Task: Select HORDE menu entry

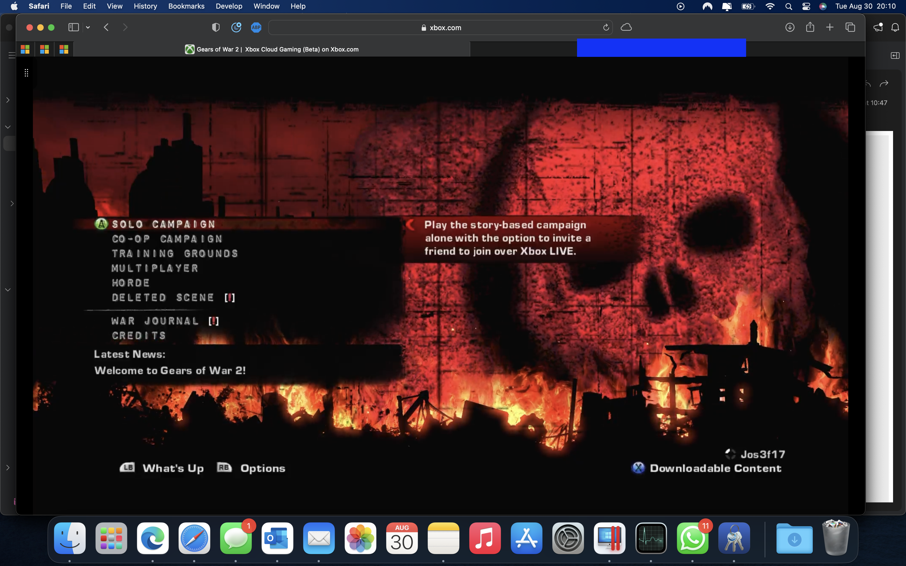Action: pyautogui.click(x=131, y=283)
